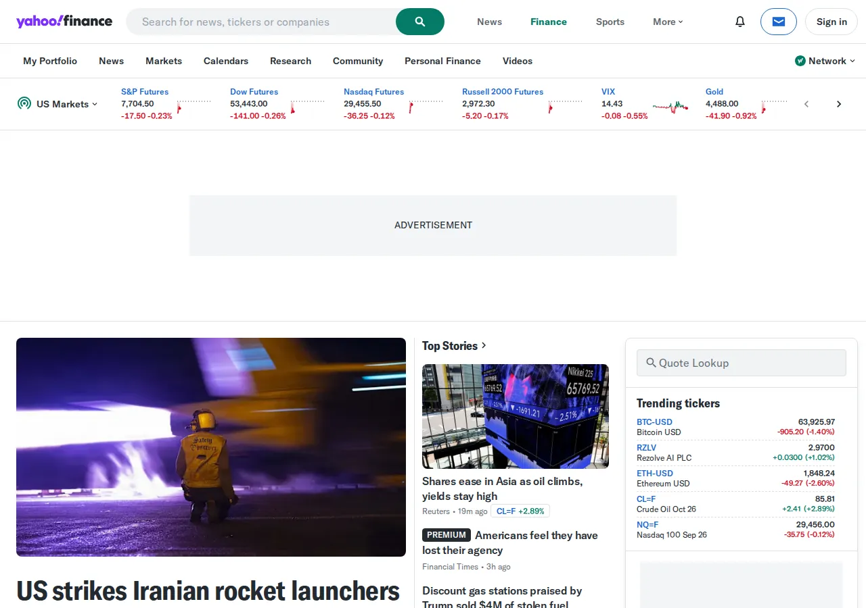Image resolution: width=866 pixels, height=608 pixels.
Task: Open the Nasdaq Futures ticker link
Action: [x=373, y=92]
